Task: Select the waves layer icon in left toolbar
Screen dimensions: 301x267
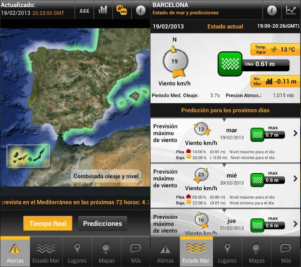Action: tap(84, 10)
